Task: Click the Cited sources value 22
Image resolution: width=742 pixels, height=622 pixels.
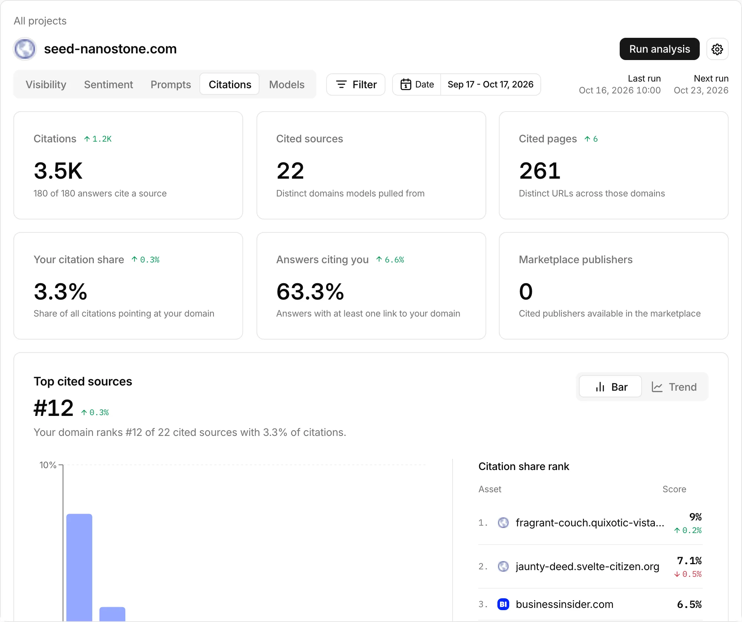Action: tap(290, 171)
